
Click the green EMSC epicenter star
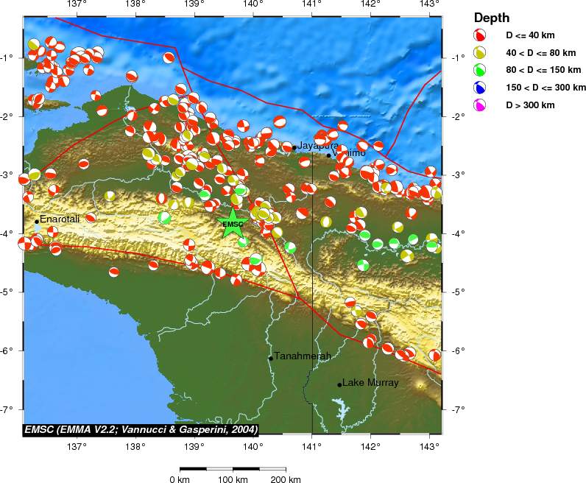pos(233,223)
